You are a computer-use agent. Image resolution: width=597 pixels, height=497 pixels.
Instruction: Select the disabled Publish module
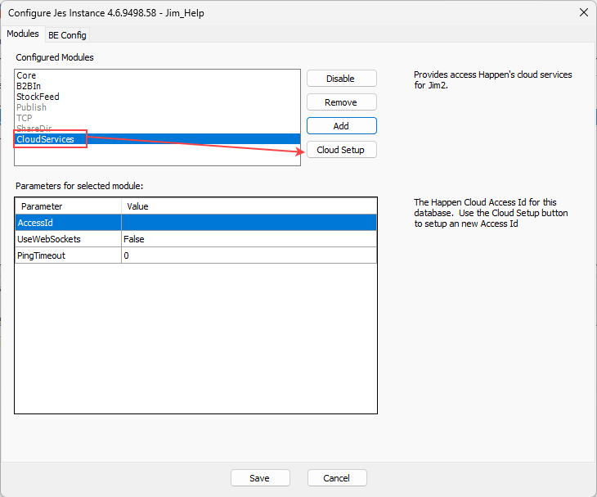pyautogui.click(x=31, y=107)
